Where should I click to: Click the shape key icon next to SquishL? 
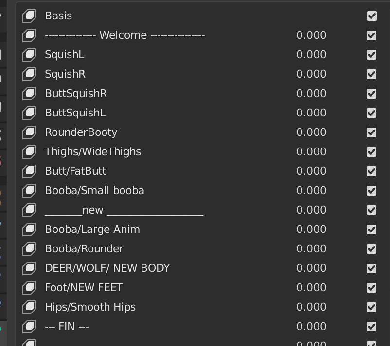click(x=30, y=55)
